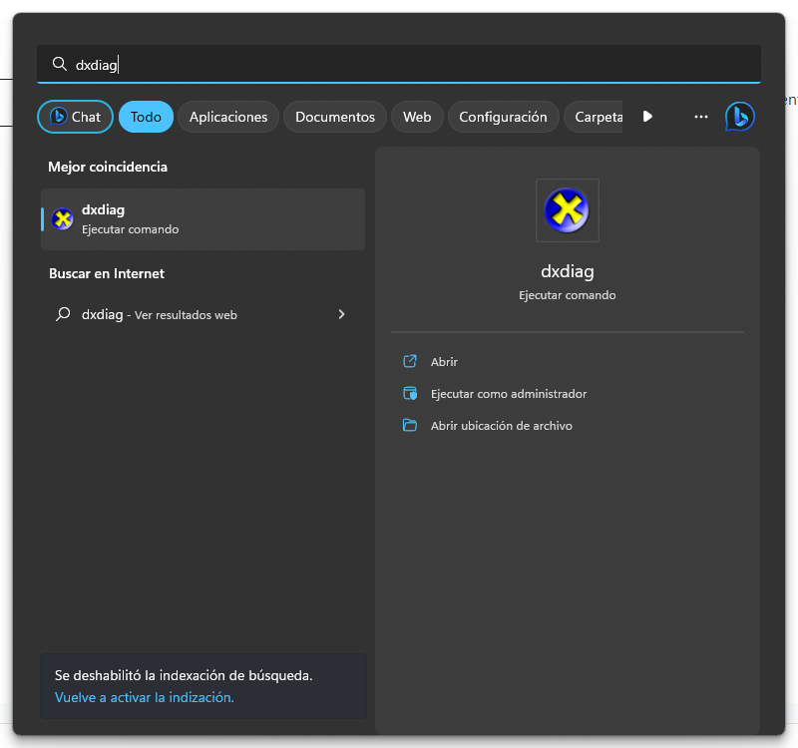The height and width of the screenshot is (748, 798).
Task: Click the administrator shield icon
Action: (x=410, y=393)
